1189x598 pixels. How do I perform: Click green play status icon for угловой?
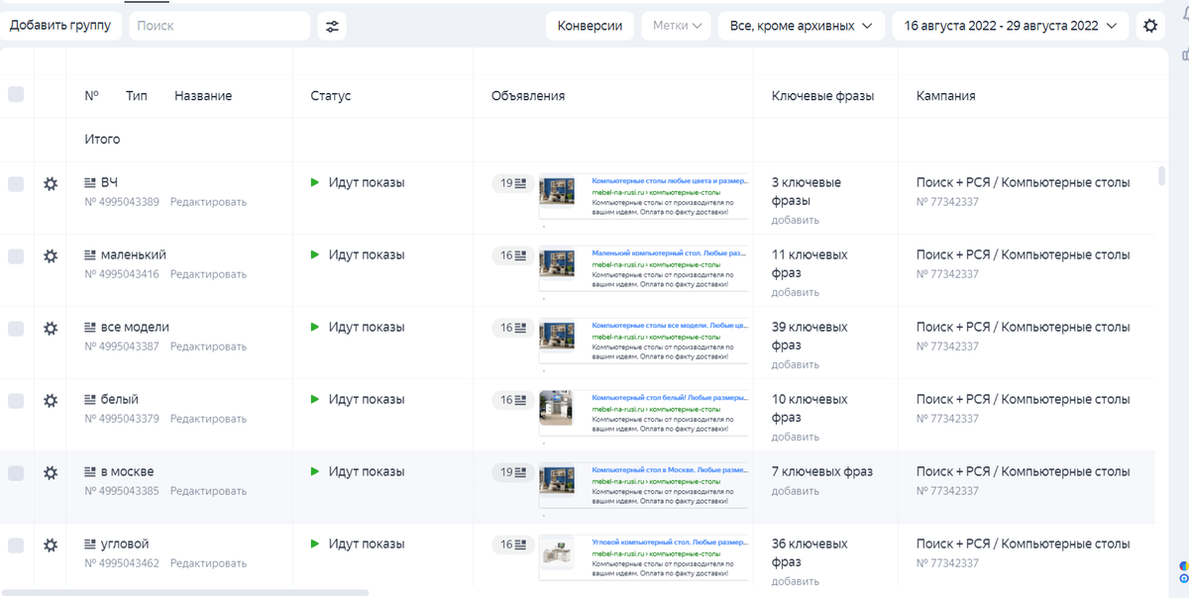[x=315, y=544]
